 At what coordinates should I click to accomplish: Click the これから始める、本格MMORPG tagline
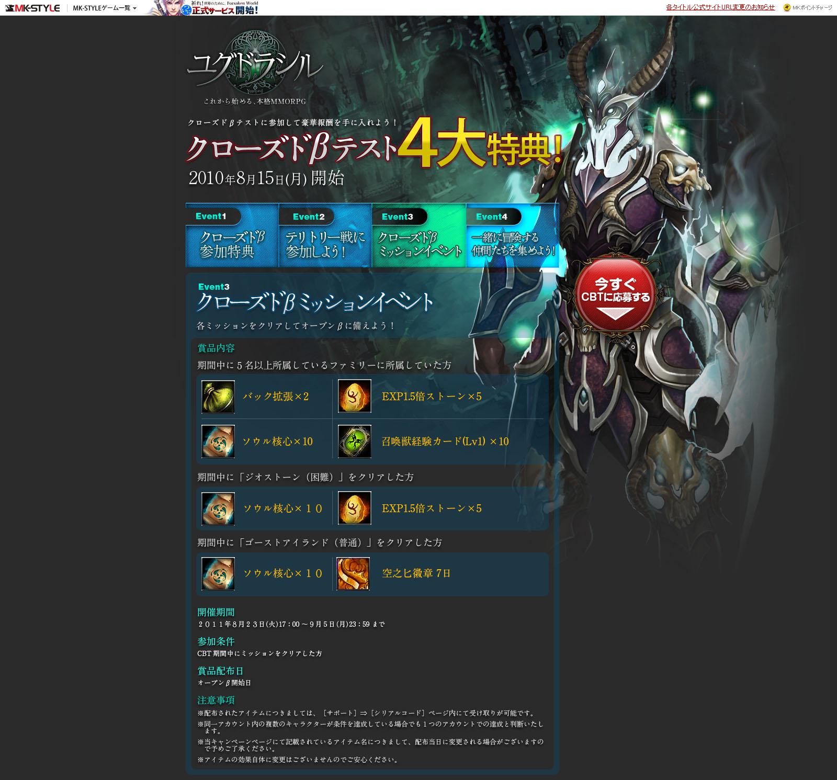pos(255,102)
